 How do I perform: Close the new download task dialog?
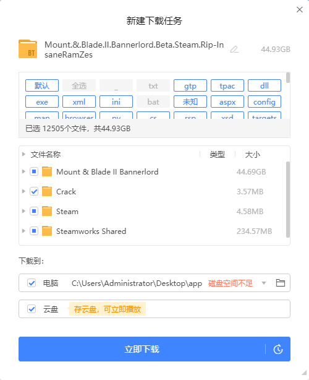pyautogui.click(x=300, y=10)
